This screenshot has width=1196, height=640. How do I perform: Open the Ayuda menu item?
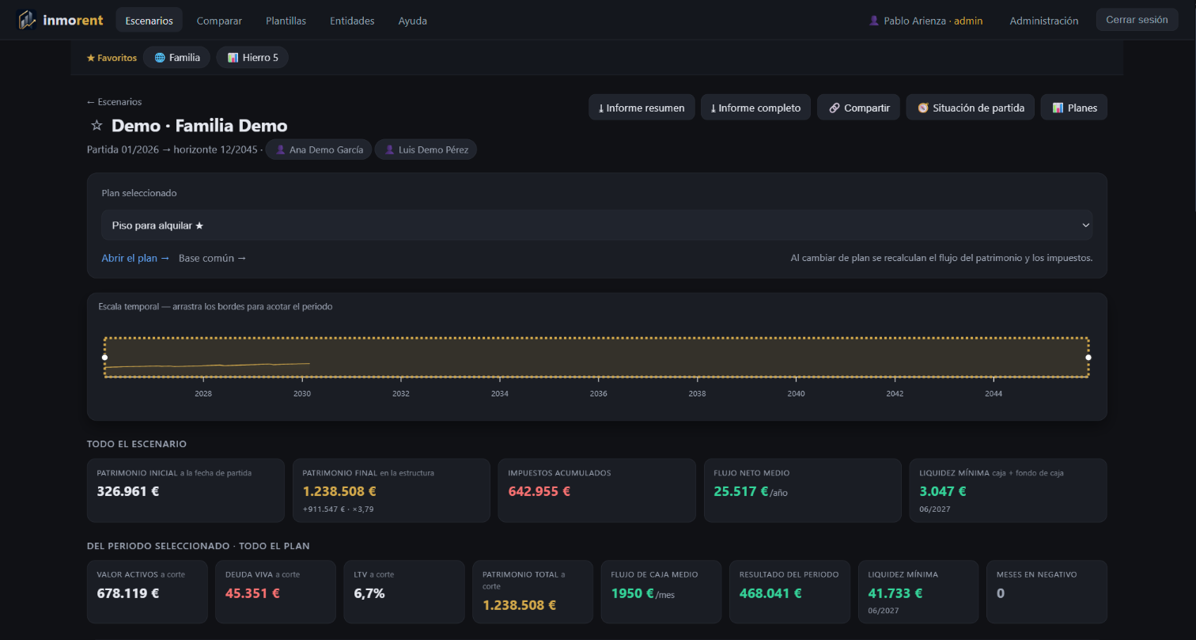(x=413, y=21)
